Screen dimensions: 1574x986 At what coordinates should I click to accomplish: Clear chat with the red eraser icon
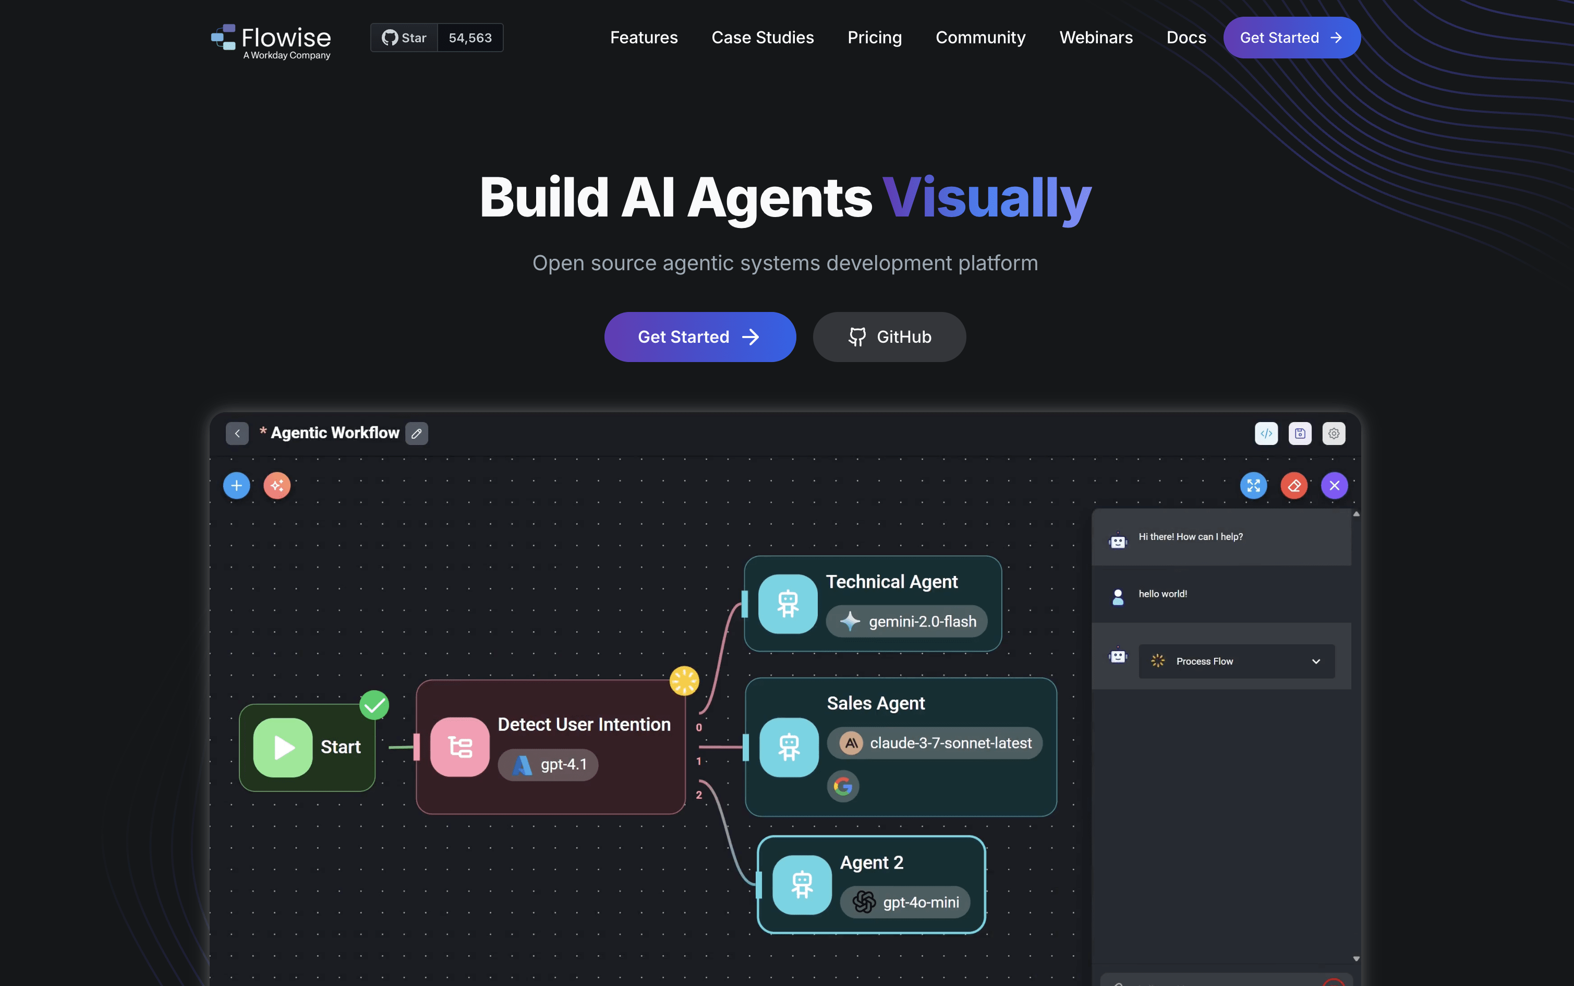click(1294, 486)
